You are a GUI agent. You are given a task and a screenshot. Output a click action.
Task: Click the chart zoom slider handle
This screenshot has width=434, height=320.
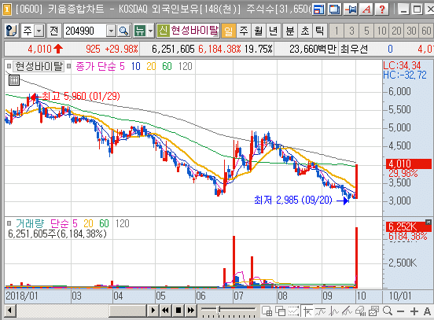219,310
